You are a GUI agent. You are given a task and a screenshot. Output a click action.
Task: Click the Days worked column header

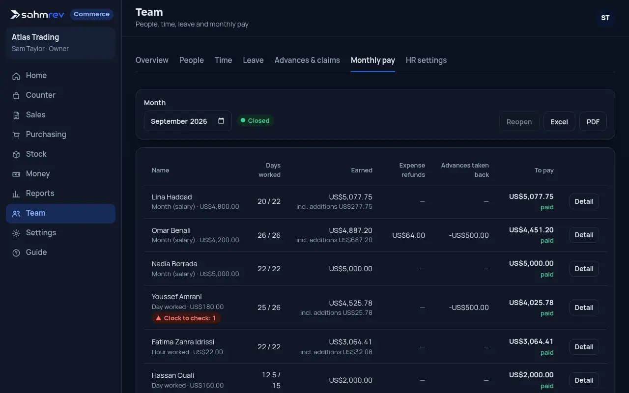point(270,170)
